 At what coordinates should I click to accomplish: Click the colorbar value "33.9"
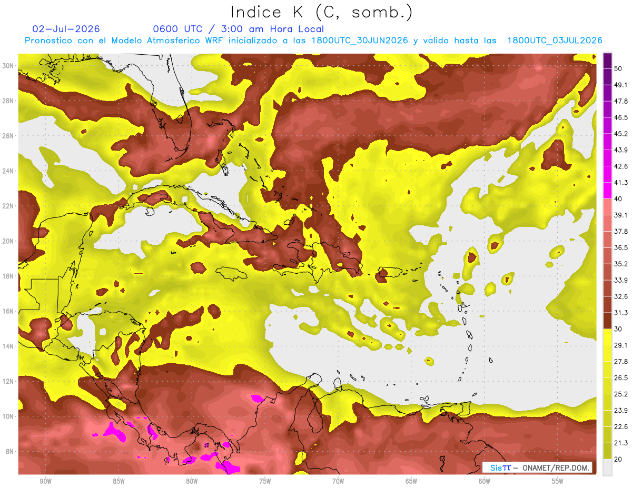pyautogui.click(x=621, y=280)
